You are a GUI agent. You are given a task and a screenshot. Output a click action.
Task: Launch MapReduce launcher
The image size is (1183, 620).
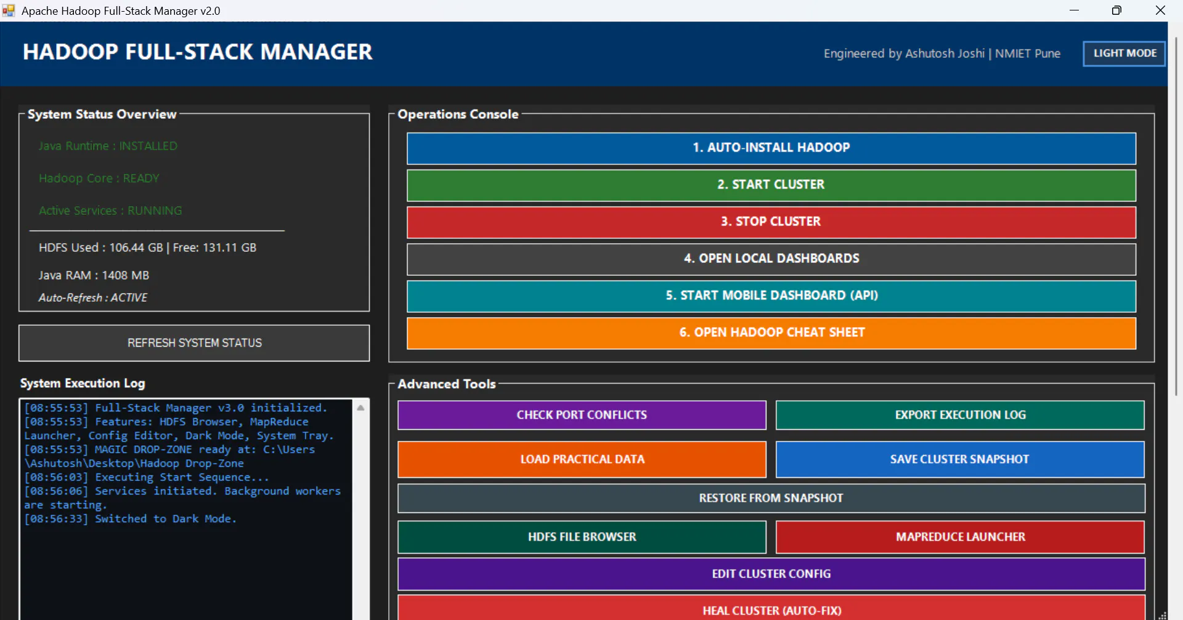pos(960,537)
